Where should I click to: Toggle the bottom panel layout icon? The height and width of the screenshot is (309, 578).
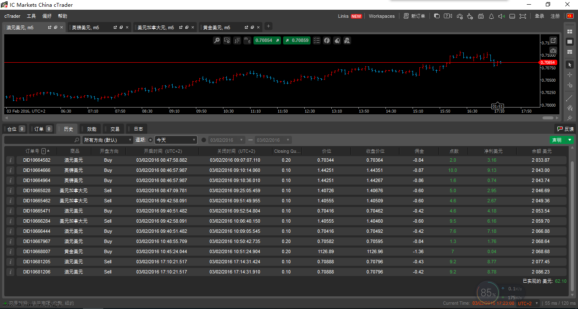512,16
